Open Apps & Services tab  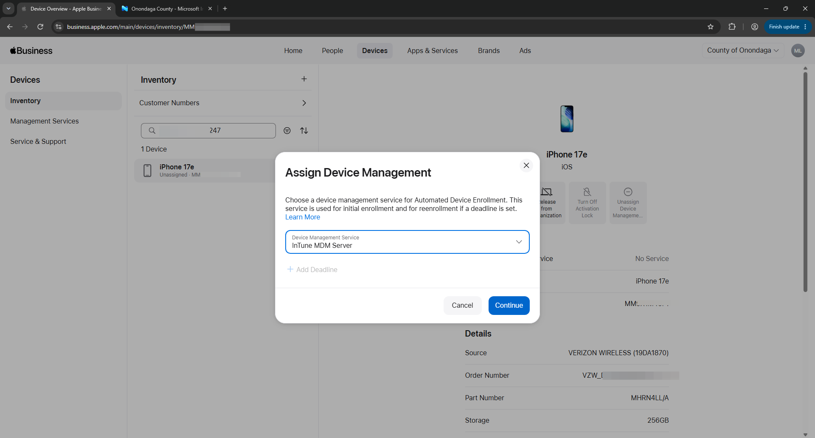pos(433,51)
